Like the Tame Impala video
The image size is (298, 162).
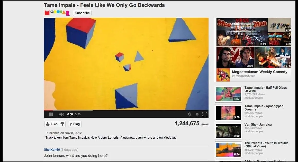point(52,124)
